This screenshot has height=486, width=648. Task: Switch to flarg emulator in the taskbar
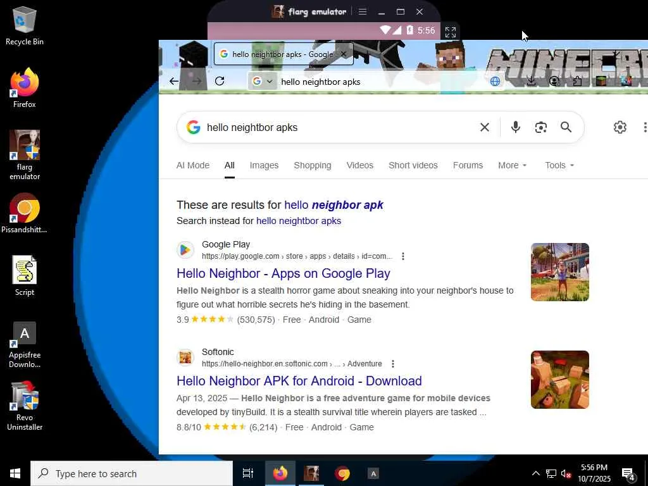click(311, 473)
